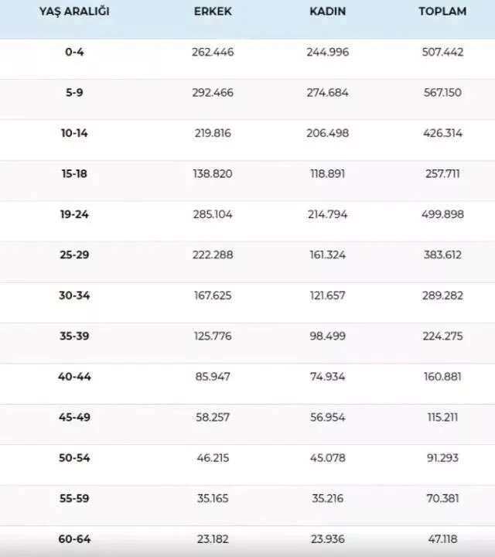Click total value 224.275
The height and width of the screenshot is (557, 495).
(x=442, y=336)
